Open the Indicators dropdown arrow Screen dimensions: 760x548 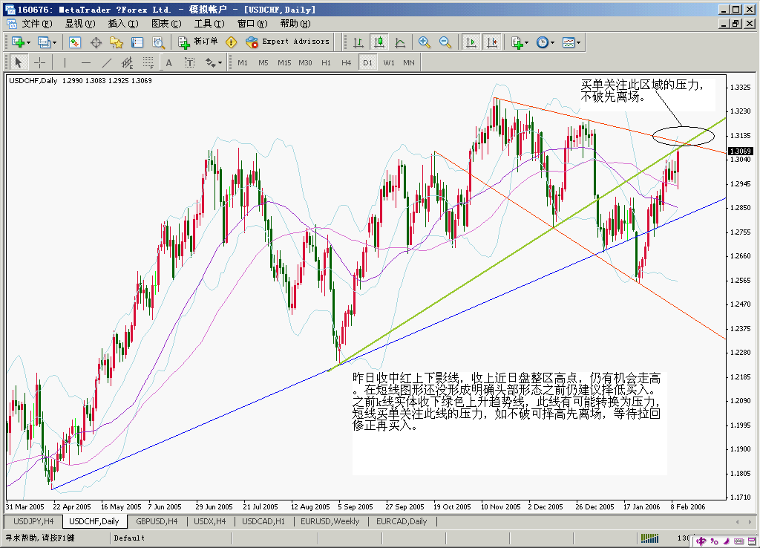(x=527, y=42)
